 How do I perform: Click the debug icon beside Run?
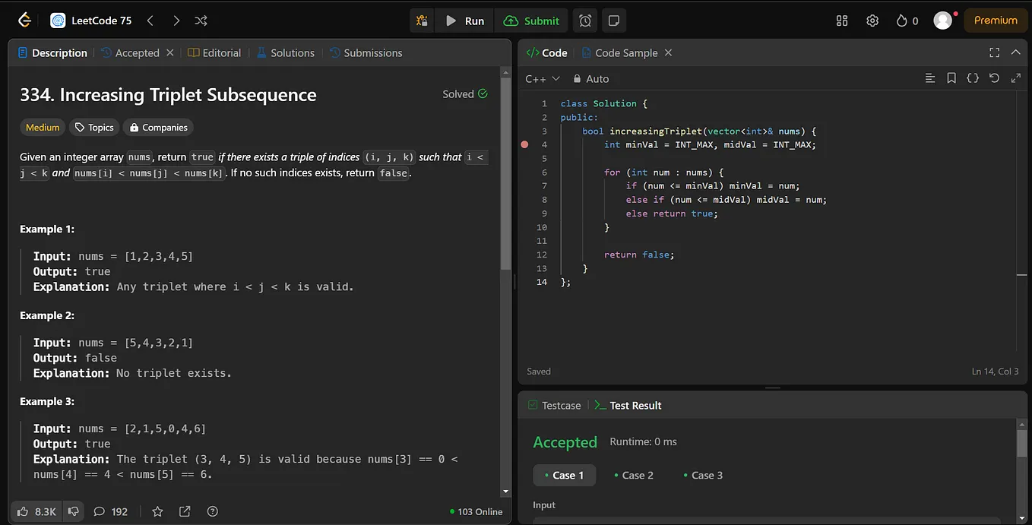coord(422,21)
